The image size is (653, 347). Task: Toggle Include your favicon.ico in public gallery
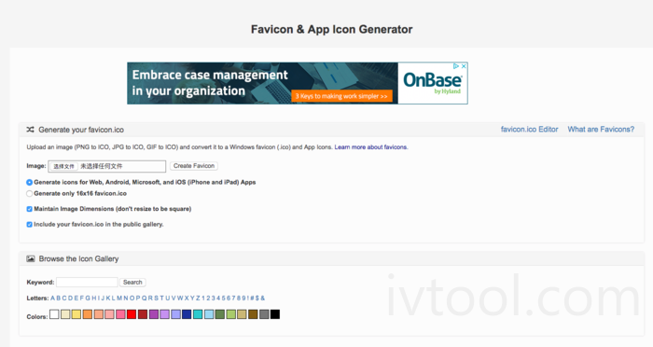29,225
